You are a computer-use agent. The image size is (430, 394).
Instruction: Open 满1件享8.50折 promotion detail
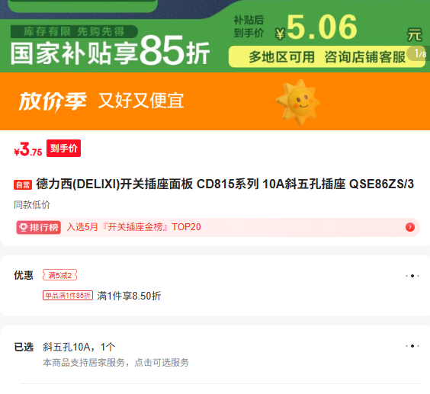click(x=129, y=296)
